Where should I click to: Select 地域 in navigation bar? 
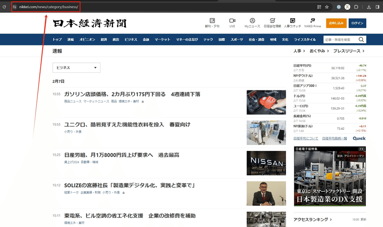(x=273, y=39)
